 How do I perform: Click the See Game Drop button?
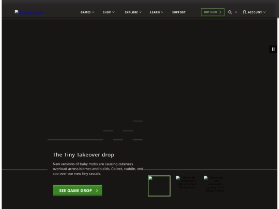pos(78,190)
